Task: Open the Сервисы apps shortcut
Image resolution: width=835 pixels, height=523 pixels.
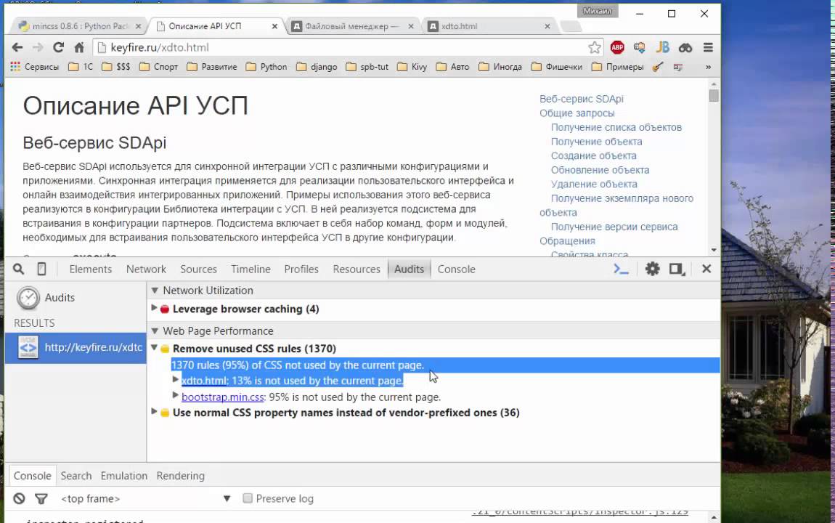Action: (35, 67)
